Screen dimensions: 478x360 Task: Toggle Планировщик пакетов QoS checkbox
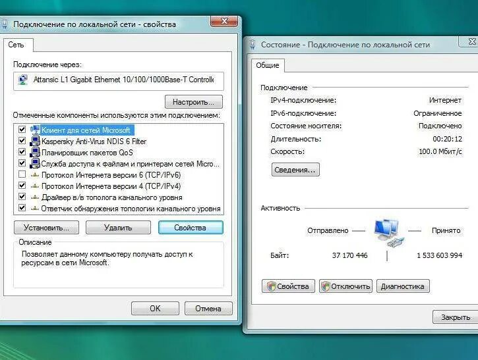pos(22,151)
